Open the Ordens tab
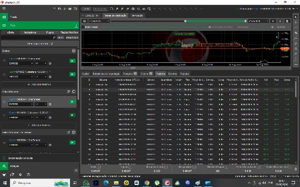This screenshot has height=187, width=300. click(146, 74)
